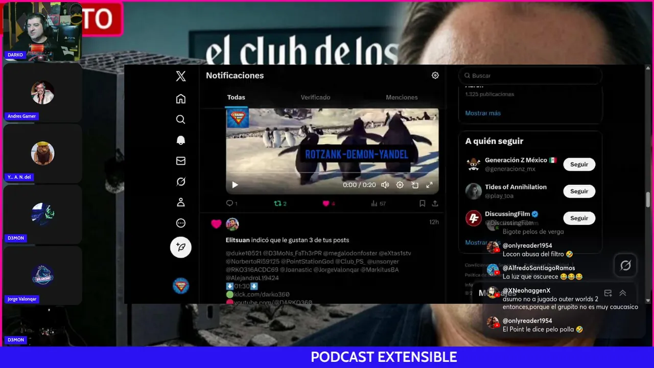Toggle video picture-in-picture icon
The width and height of the screenshot is (654, 368).
(415, 185)
